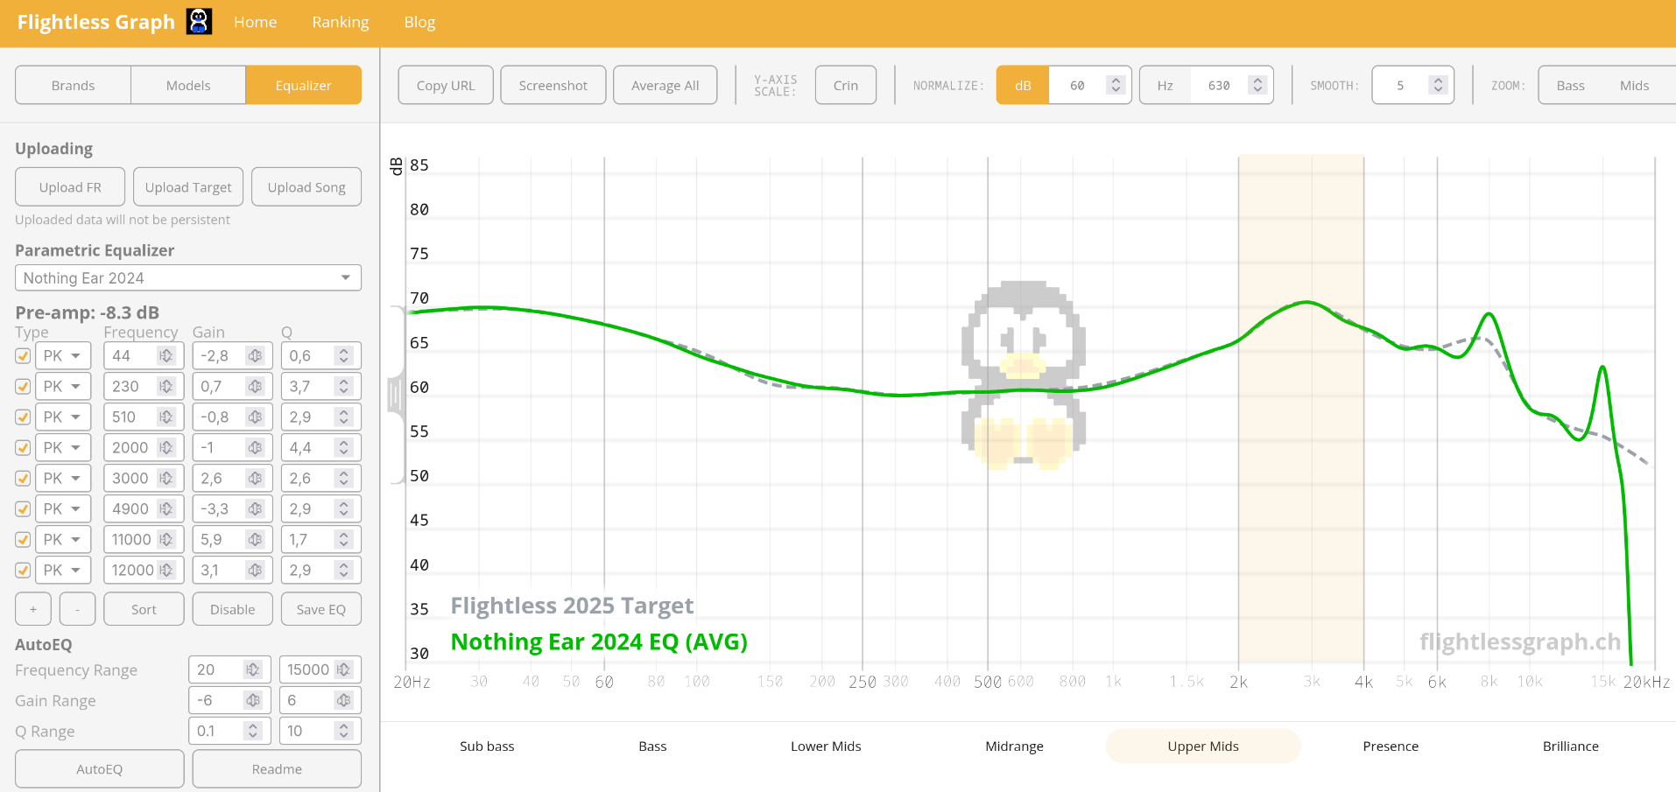The image size is (1676, 792).
Task: Click the Flightless Graph penguin logo icon
Action: click(x=200, y=21)
